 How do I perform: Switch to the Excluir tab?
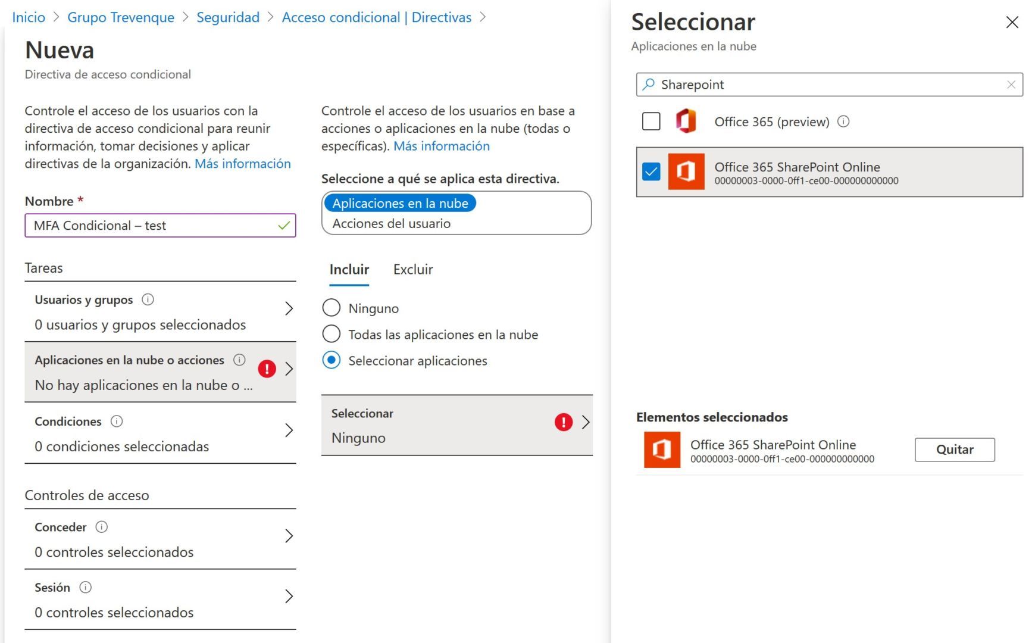(412, 269)
